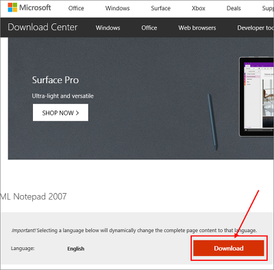Click the 'Language:' label
274x270 pixels.
click(23, 248)
